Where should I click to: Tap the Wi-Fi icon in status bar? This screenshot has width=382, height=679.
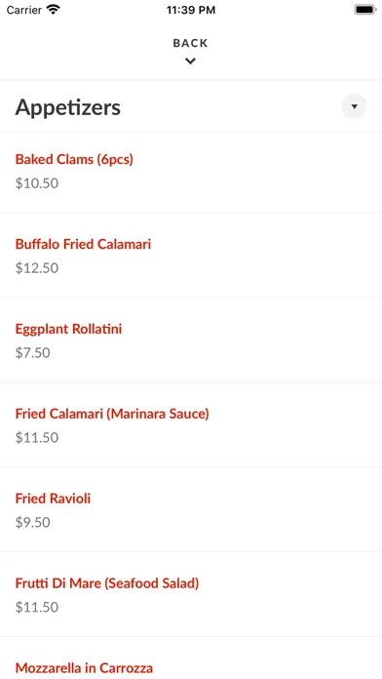click(54, 10)
